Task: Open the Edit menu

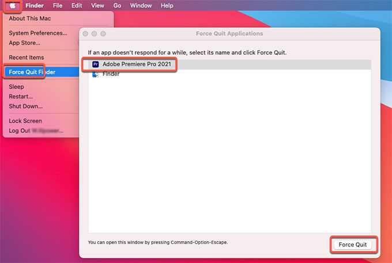Action: click(77, 6)
